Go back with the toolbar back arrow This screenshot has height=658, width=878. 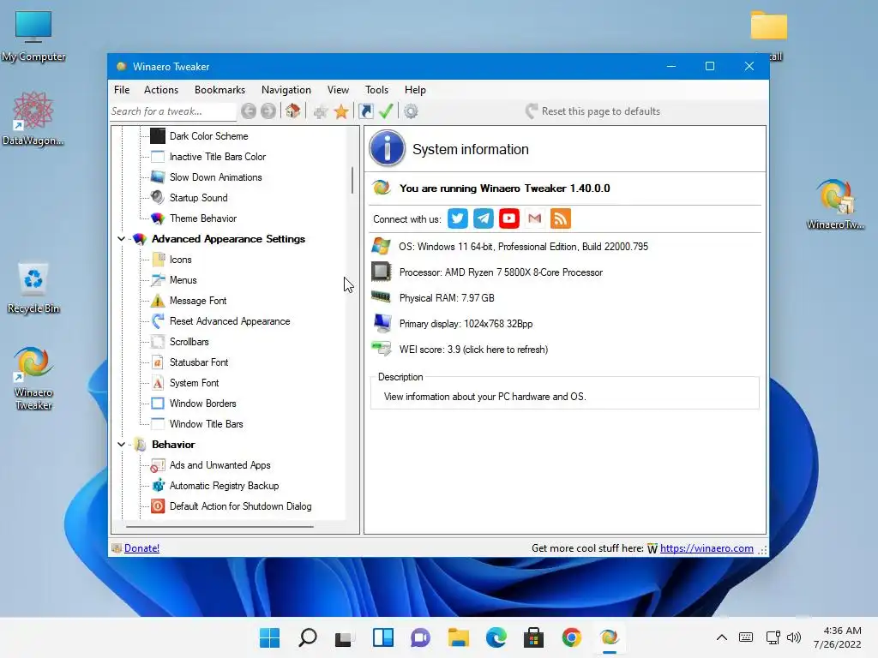(x=249, y=111)
